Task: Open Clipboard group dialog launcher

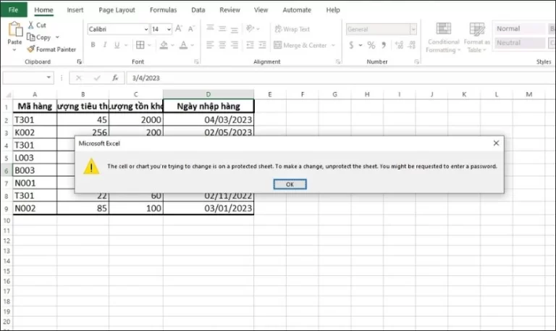Action: pos(79,62)
